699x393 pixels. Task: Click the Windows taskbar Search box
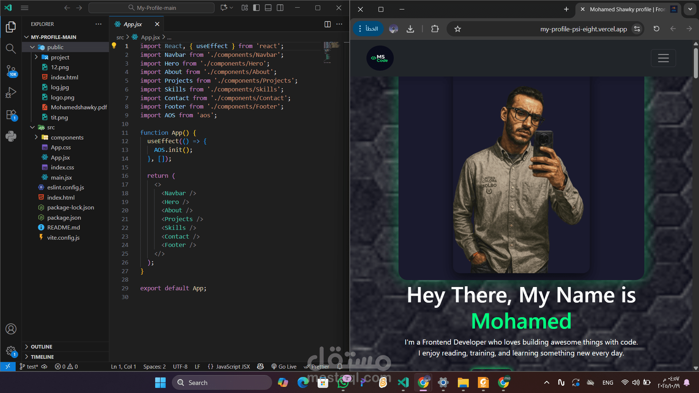[222, 382]
